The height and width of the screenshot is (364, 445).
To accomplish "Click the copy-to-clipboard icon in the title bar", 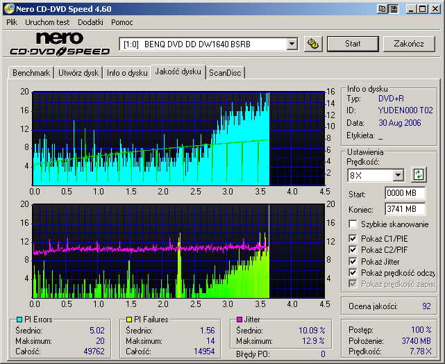I will [x=383, y=9].
